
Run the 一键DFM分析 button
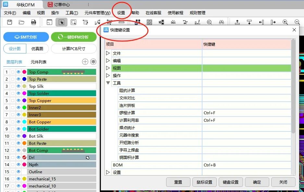tap(74, 37)
